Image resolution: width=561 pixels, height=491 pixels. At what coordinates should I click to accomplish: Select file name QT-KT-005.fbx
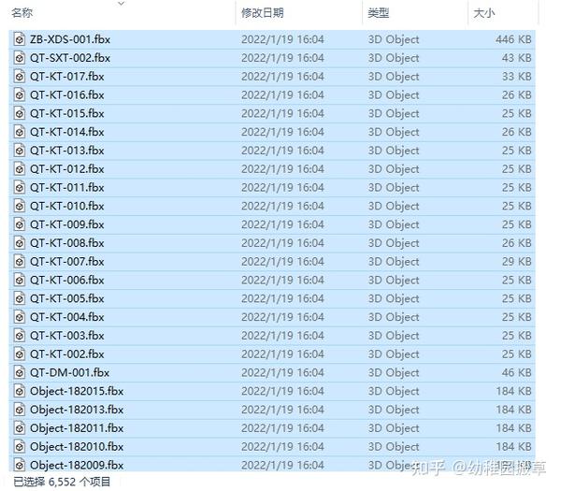coord(67,298)
